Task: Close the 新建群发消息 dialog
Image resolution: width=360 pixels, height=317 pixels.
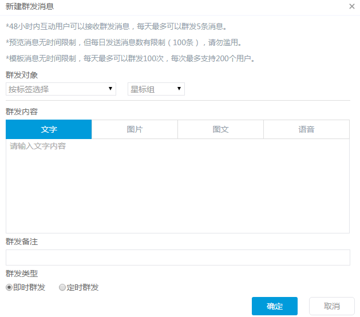Action: [x=351, y=6]
